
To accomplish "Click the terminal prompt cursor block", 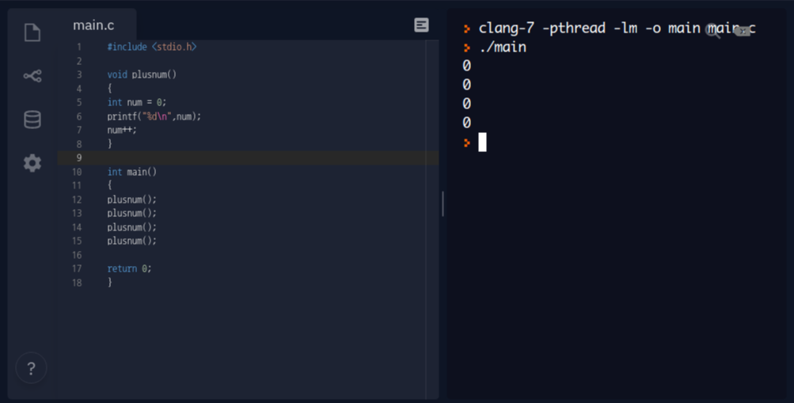I will [x=482, y=143].
